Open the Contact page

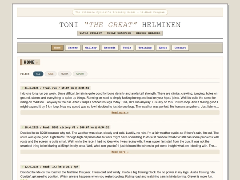(x=180, y=48)
